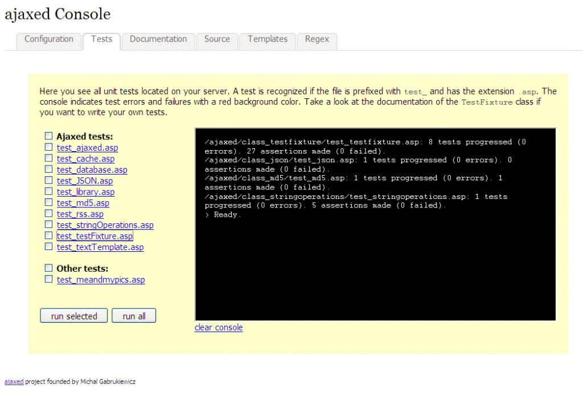
Task: Check the test_library.asp checkbox
Action: 49,191
